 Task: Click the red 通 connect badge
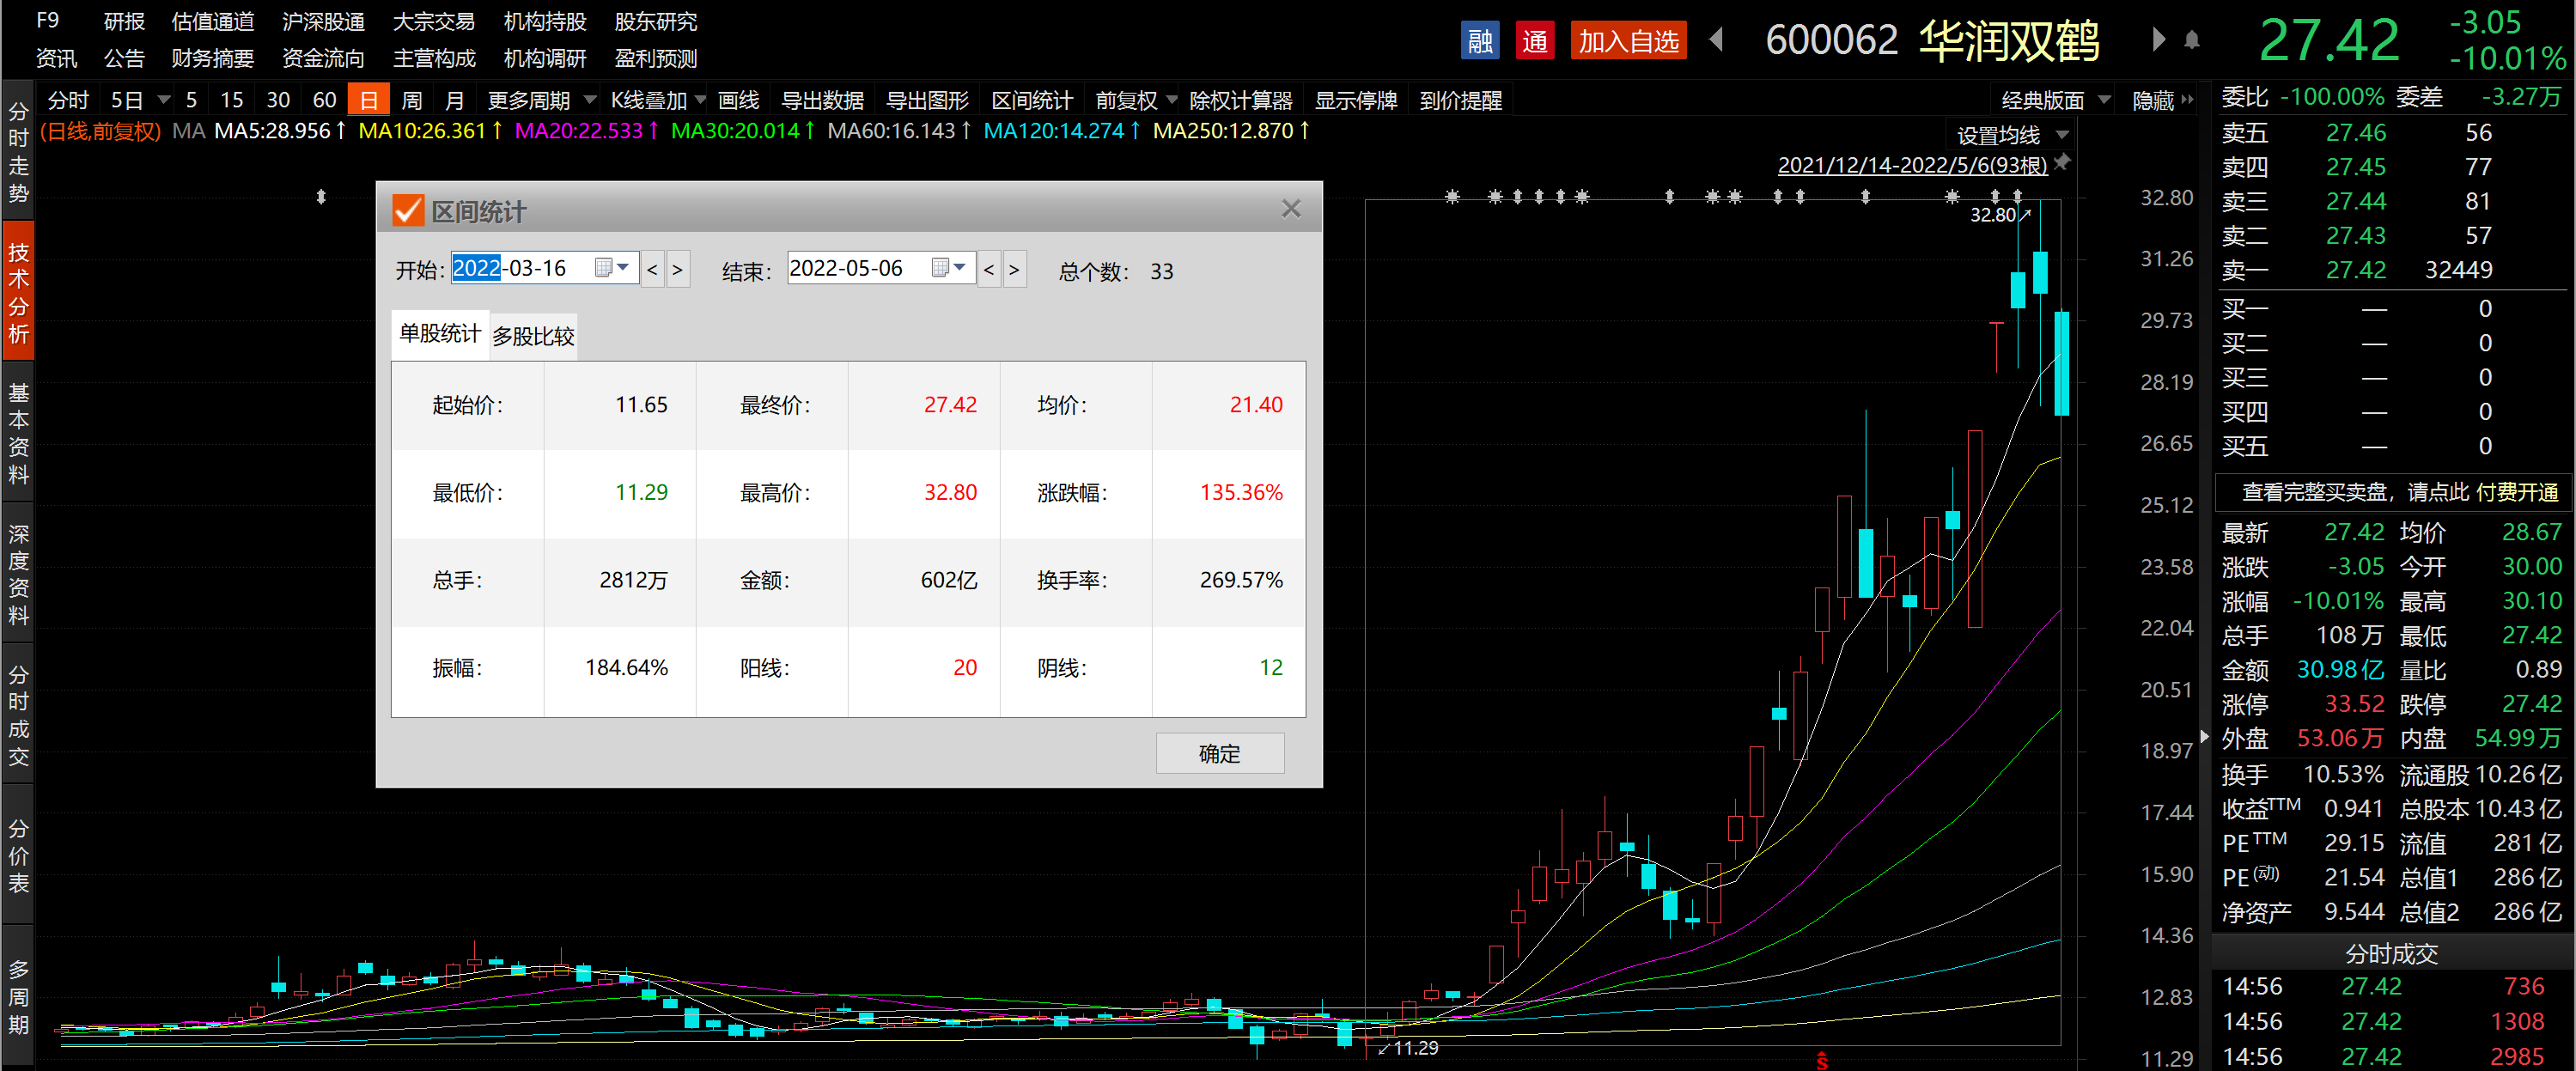[x=1534, y=41]
